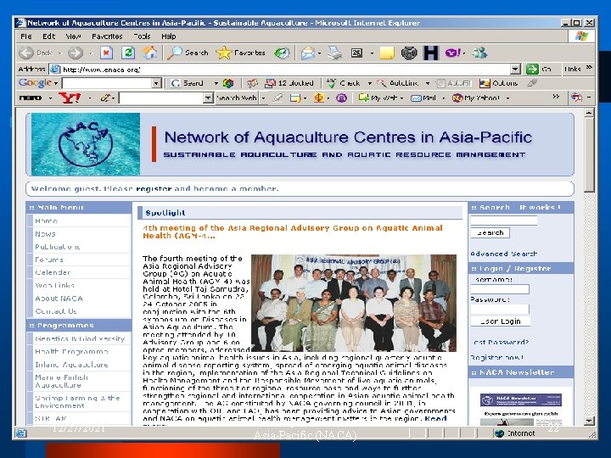Open Favorites star button
The width and height of the screenshot is (611, 458).
(x=241, y=53)
